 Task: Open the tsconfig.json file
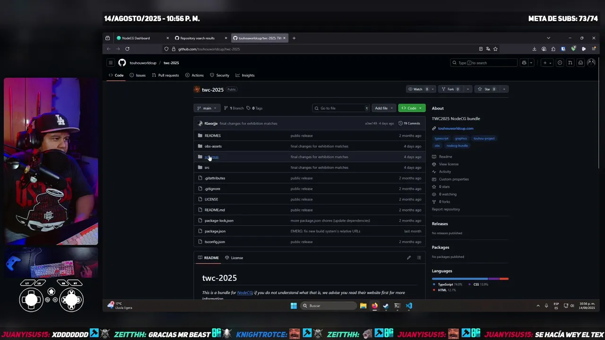(x=215, y=242)
